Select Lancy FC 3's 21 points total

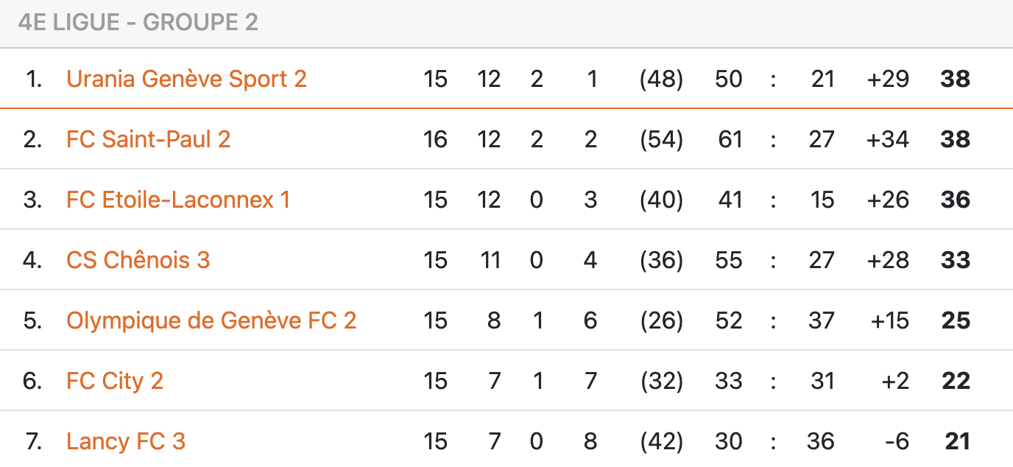coord(957,441)
